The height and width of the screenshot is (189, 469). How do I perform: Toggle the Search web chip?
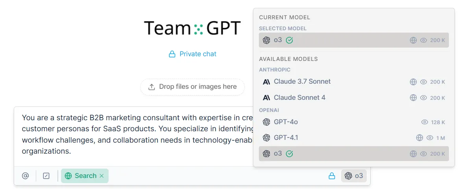pyautogui.click(x=85, y=176)
